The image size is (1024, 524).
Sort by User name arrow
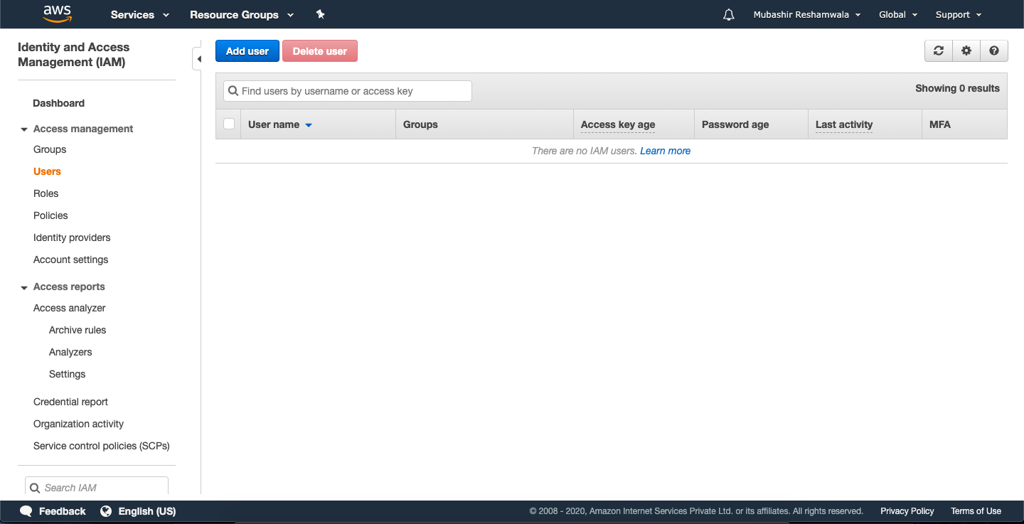tap(309, 125)
